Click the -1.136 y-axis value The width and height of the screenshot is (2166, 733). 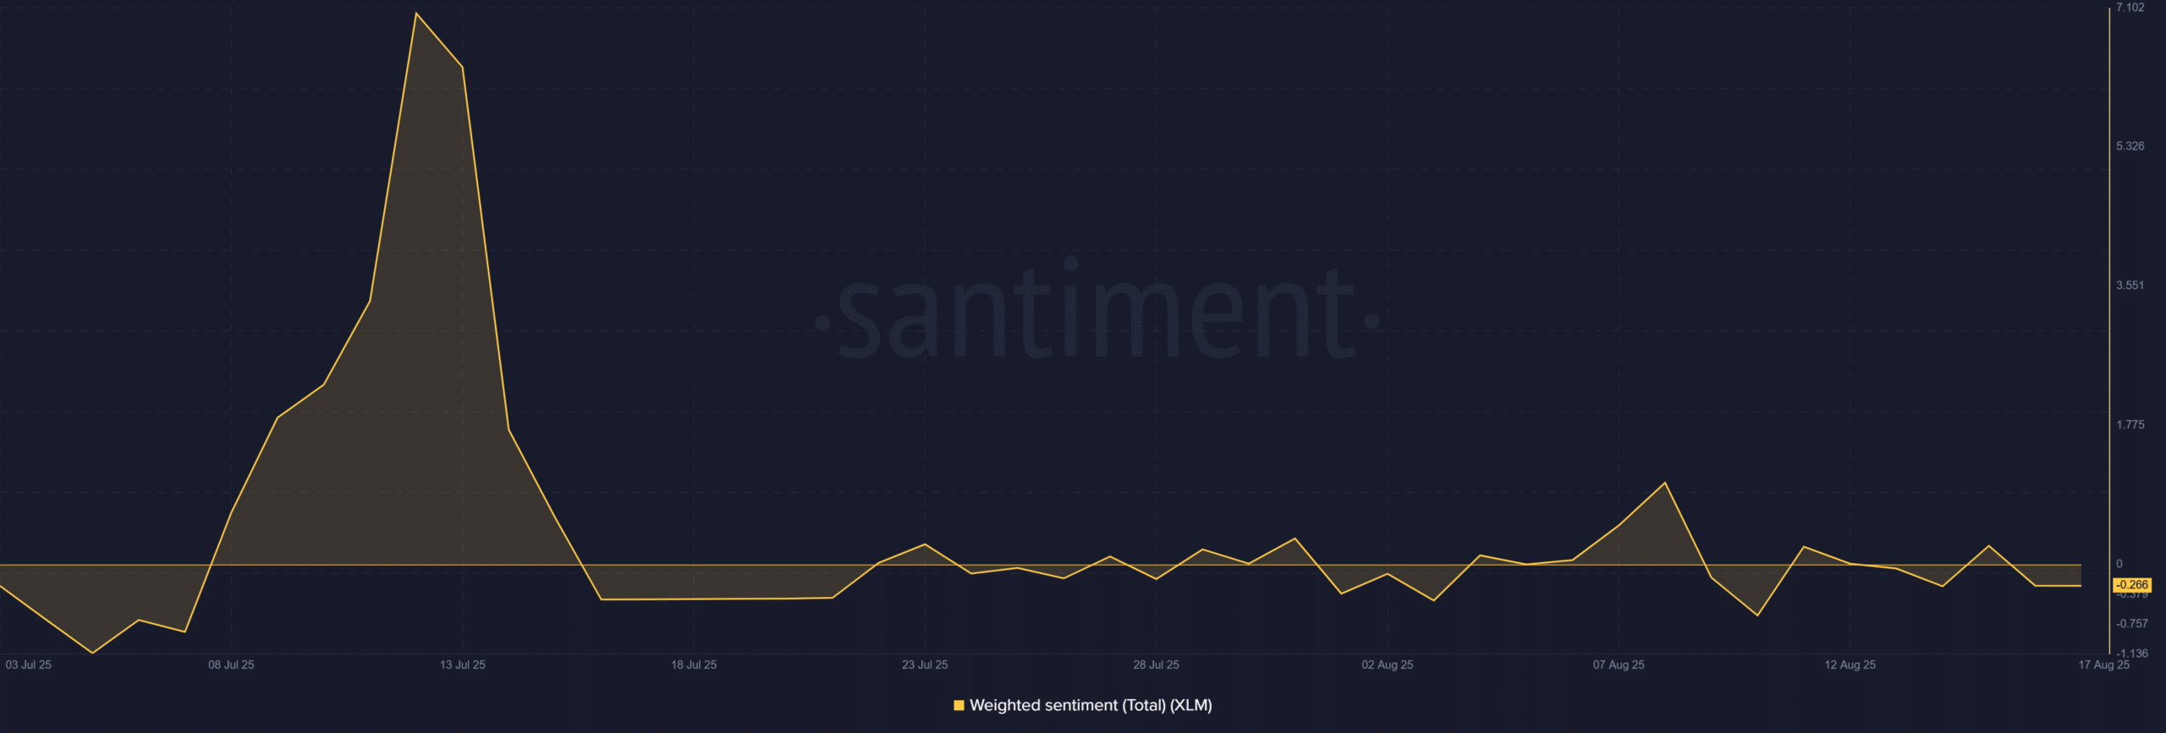(x=2132, y=654)
